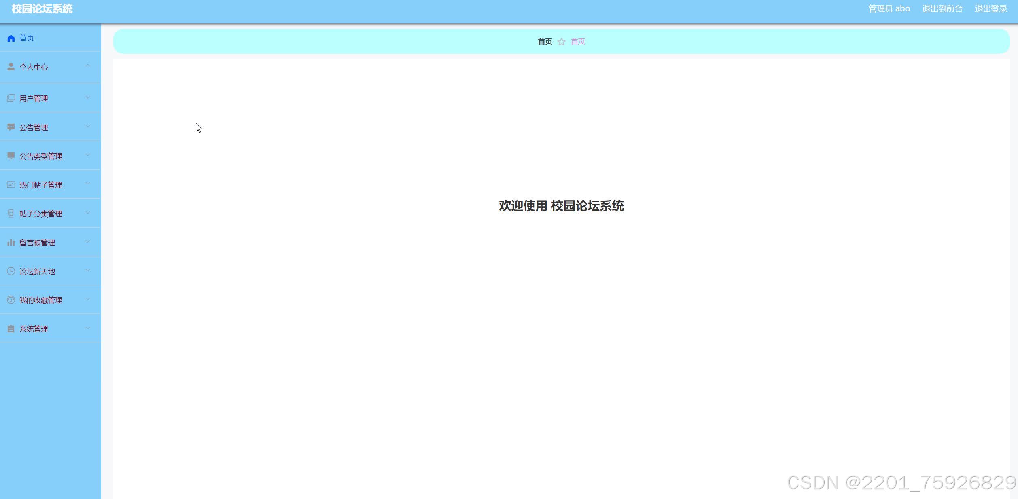This screenshot has width=1018, height=499.
Task: Open the 公告管理 menu item
Action: (34, 127)
